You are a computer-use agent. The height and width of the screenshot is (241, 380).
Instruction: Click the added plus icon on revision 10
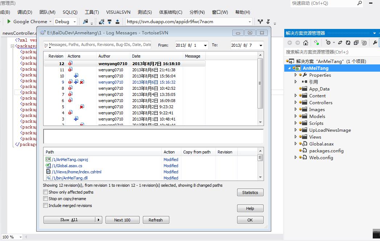[x=76, y=76]
